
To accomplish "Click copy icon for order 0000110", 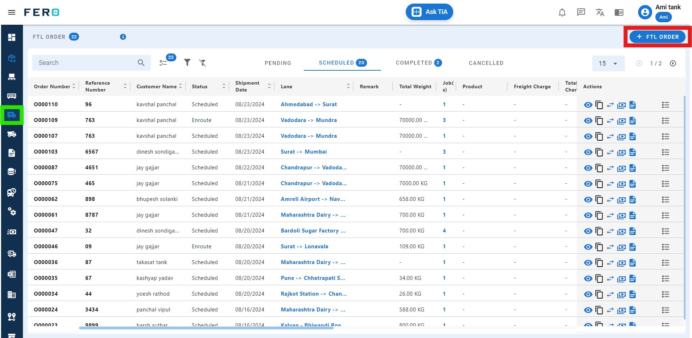I will pos(599,105).
